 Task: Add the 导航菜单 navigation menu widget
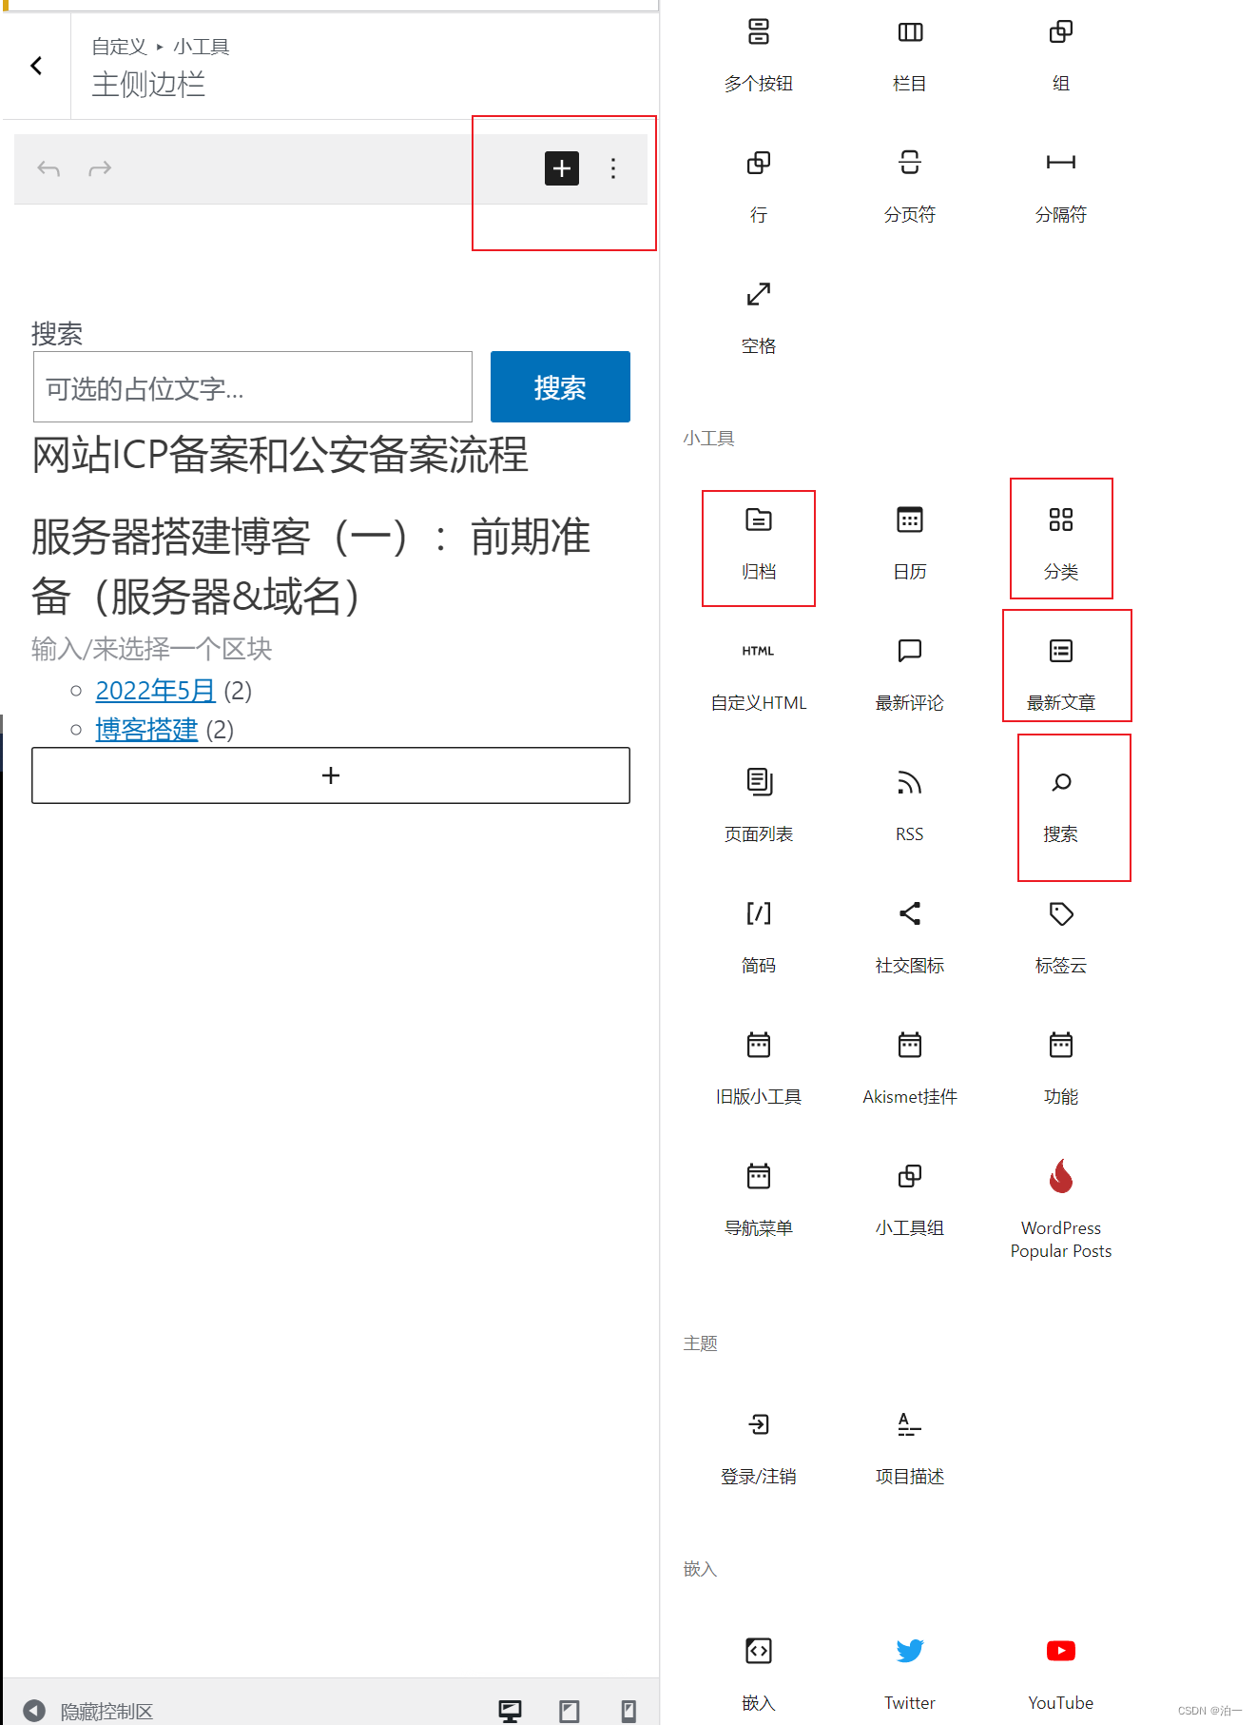(758, 1201)
